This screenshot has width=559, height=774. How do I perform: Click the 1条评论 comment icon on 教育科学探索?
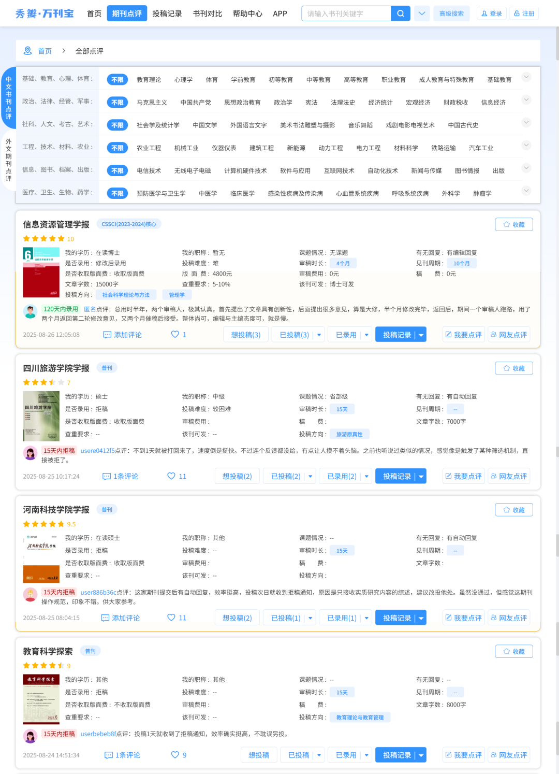coord(109,755)
